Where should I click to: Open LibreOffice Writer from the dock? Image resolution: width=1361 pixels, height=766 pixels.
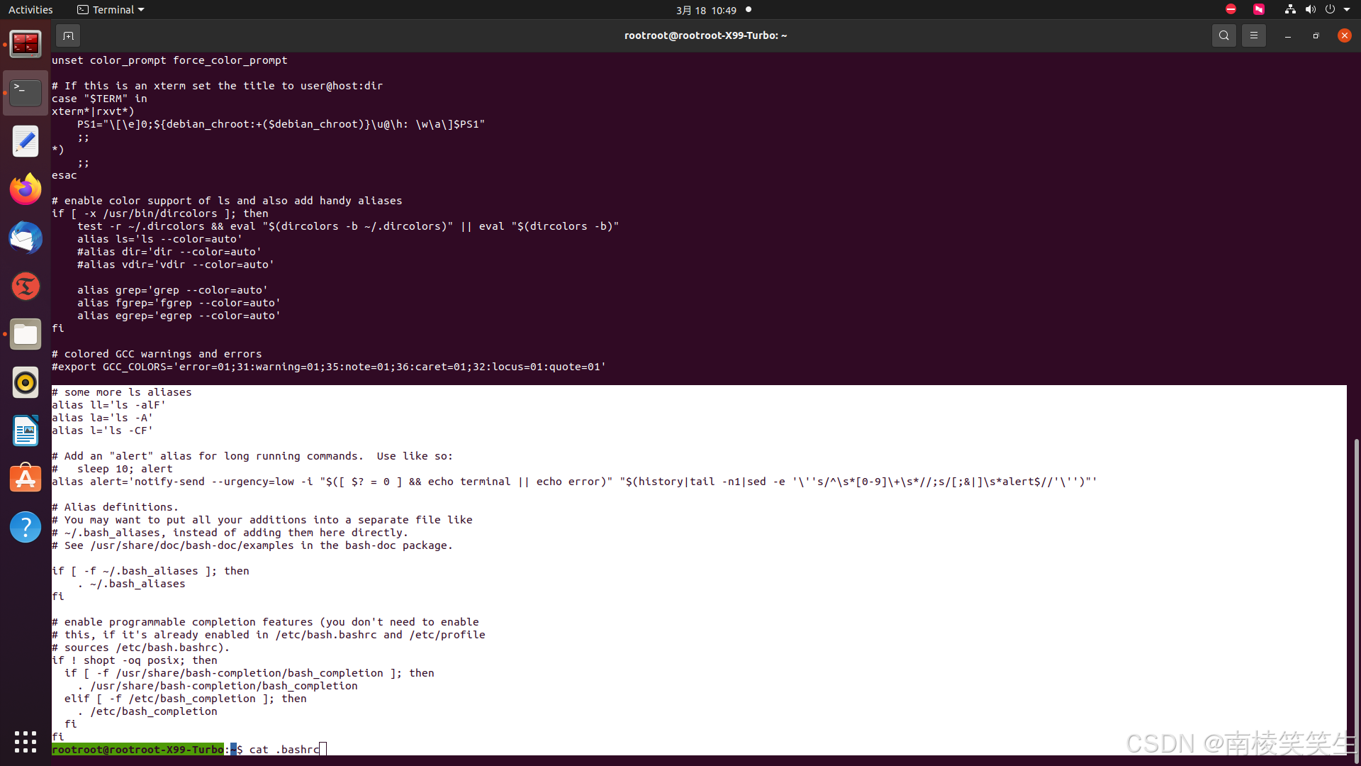pos(26,431)
